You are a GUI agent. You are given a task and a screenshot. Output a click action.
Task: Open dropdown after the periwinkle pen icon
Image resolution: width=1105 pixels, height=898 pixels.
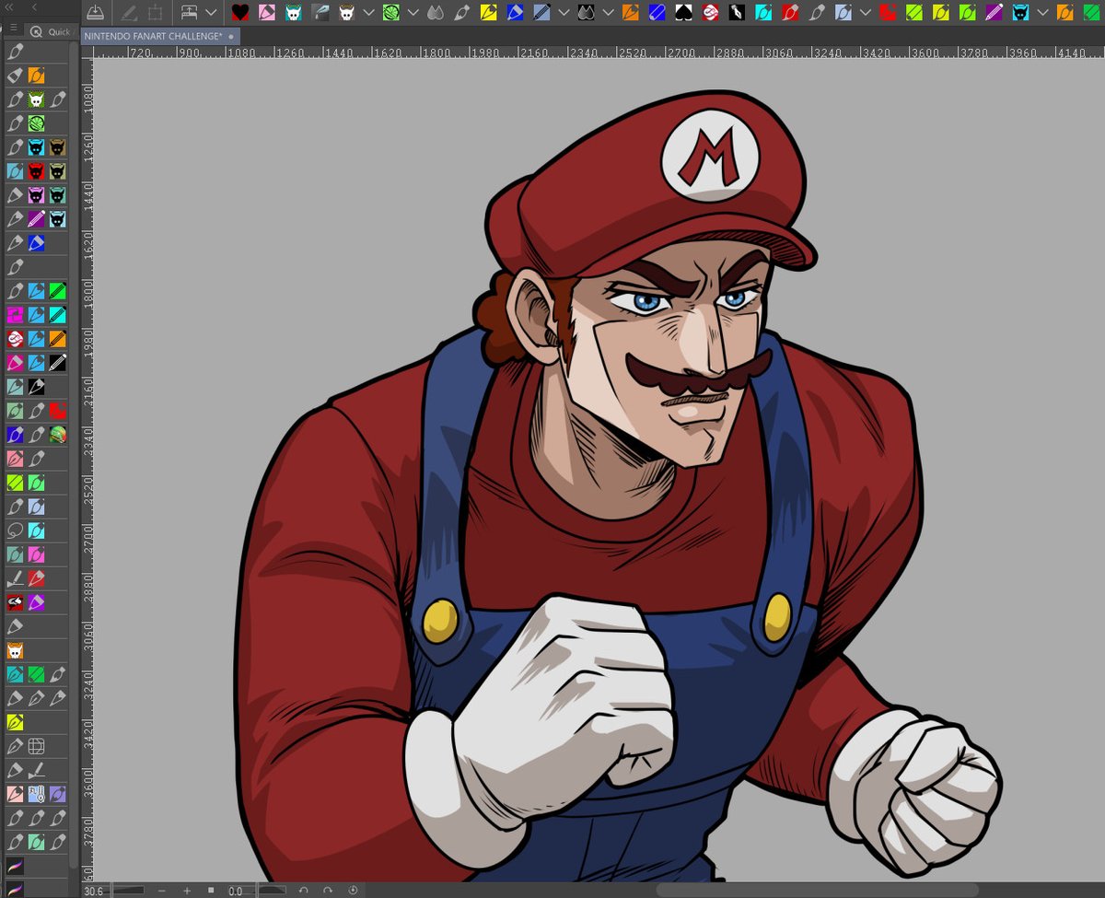point(866,12)
